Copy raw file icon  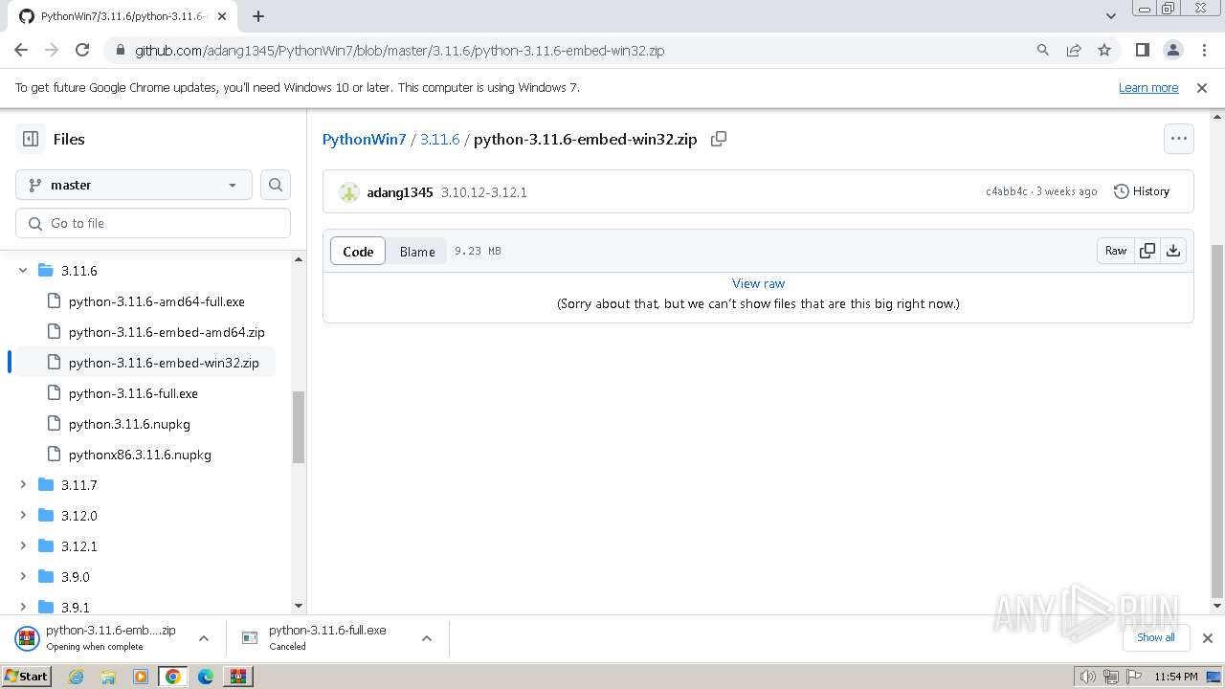1147,251
